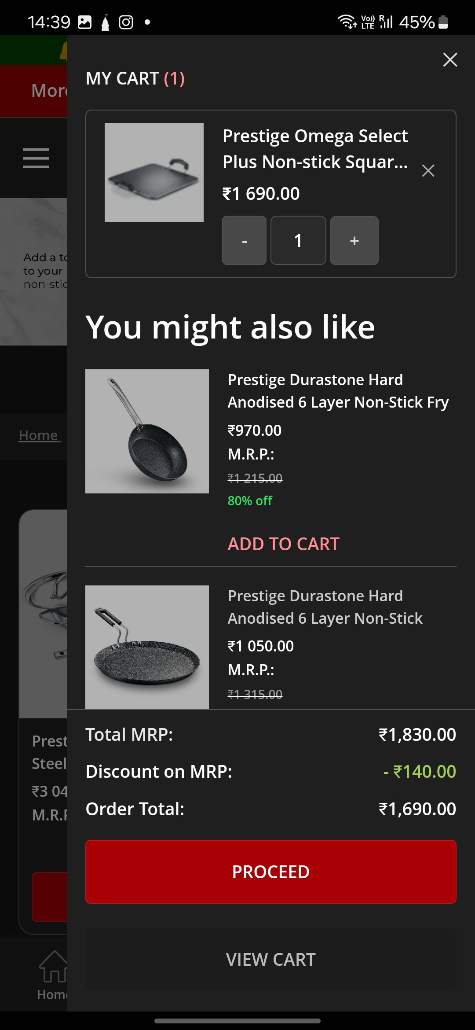The image size is (475, 1030).
Task: Open the hamburger menu icon
Action: [36, 158]
